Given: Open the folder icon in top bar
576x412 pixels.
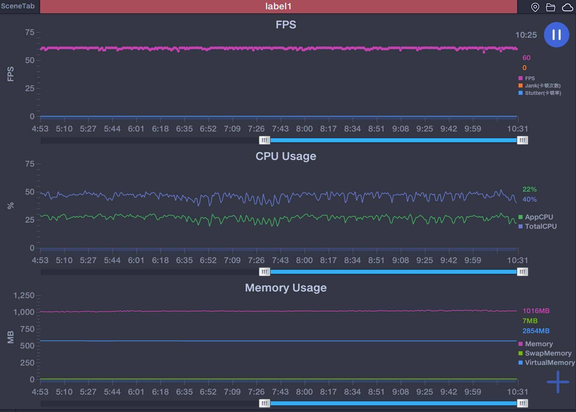Looking at the screenshot, I should click(551, 7).
